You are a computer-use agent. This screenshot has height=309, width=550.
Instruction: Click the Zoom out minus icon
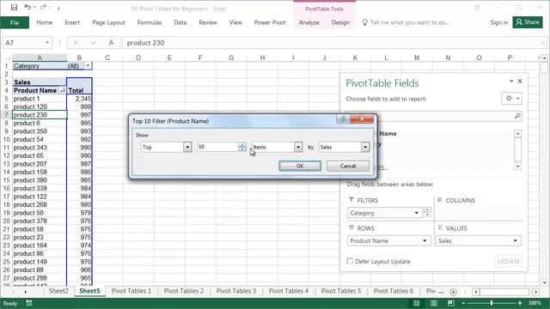click(463, 303)
